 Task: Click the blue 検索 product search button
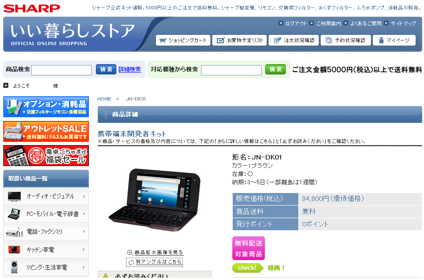coord(106,69)
